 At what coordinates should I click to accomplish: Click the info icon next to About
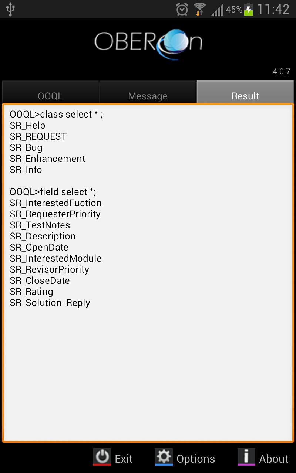246,457
